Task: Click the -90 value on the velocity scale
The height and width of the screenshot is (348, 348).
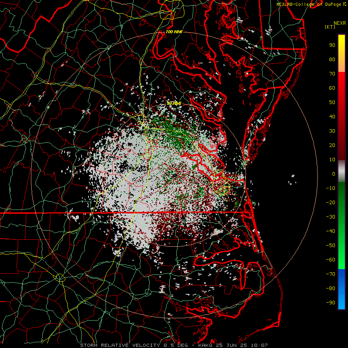Action: click(331, 303)
